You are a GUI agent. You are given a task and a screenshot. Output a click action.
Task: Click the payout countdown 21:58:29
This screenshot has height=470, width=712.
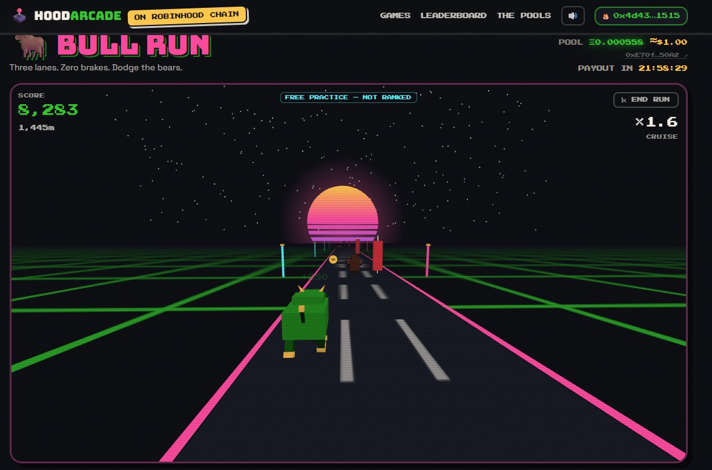(662, 68)
